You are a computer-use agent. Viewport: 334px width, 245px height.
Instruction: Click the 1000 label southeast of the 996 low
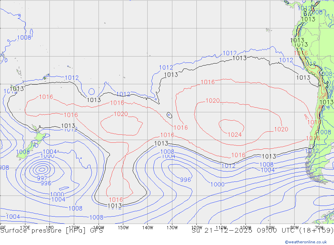[217, 185]
